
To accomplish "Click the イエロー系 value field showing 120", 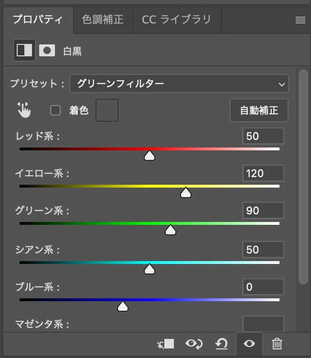I will [263, 173].
